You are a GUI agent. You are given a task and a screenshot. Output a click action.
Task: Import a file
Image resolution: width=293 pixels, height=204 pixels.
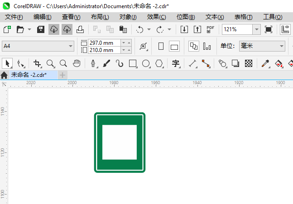click(184, 29)
